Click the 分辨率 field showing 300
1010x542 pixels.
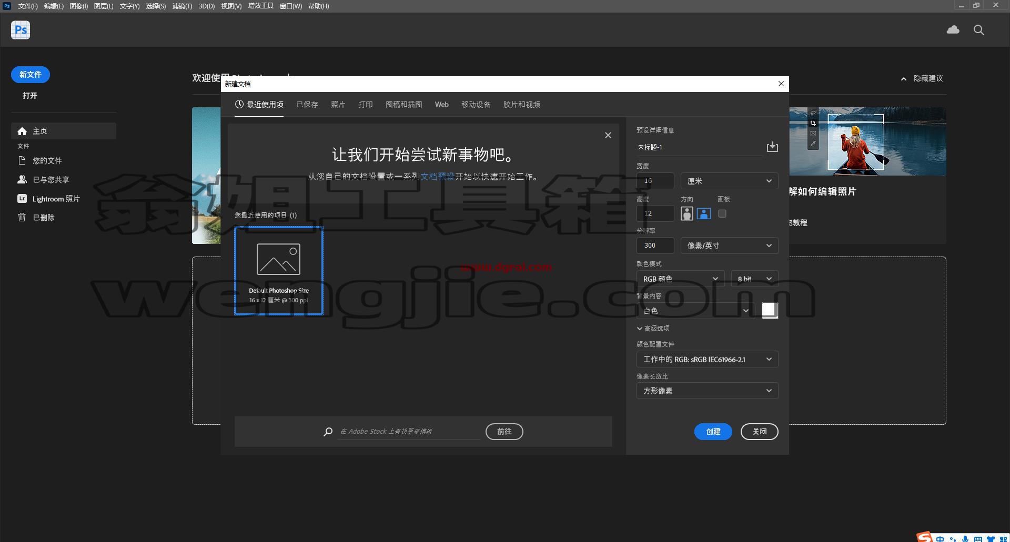655,246
